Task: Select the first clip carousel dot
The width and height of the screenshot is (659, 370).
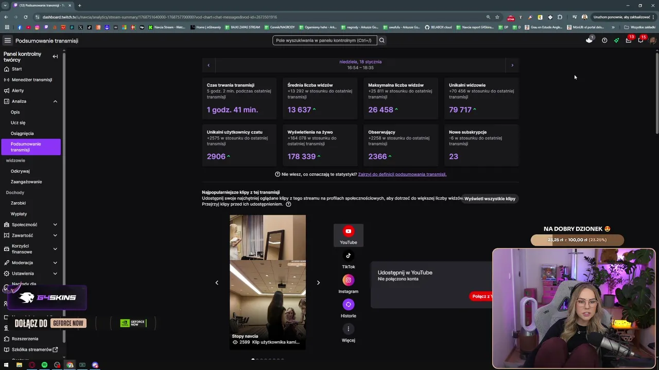Action: click(x=253, y=359)
